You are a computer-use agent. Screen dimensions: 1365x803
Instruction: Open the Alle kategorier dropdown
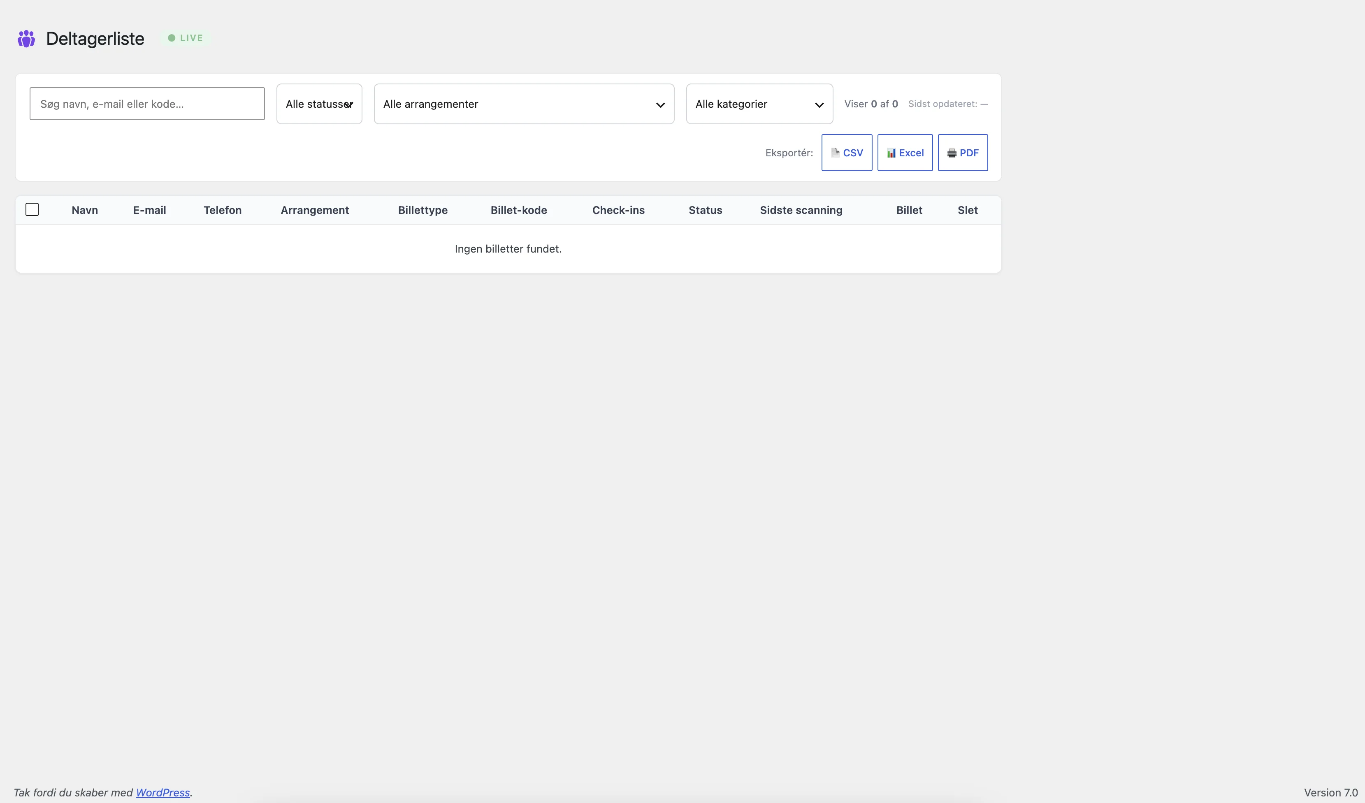coord(759,104)
